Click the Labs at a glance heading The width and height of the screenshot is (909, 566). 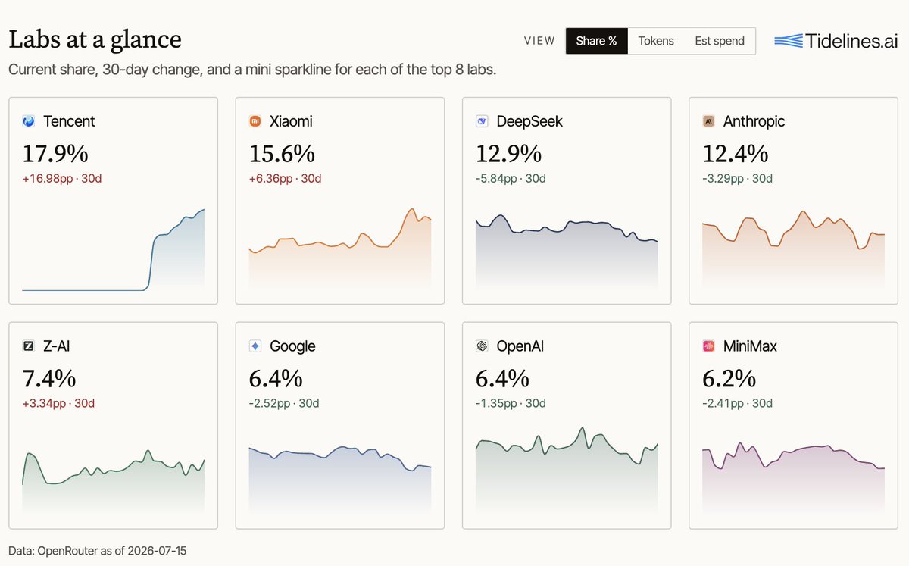pos(95,39)
